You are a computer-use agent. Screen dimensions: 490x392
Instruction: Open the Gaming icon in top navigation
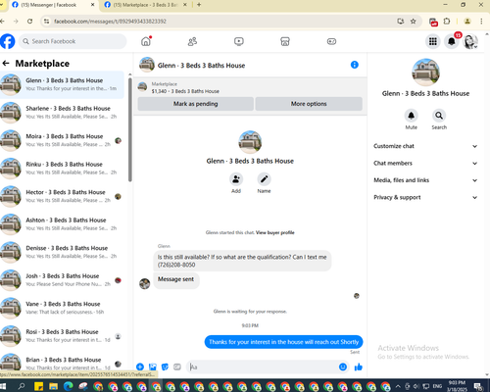pyautogui.click(x=331, y=41)
